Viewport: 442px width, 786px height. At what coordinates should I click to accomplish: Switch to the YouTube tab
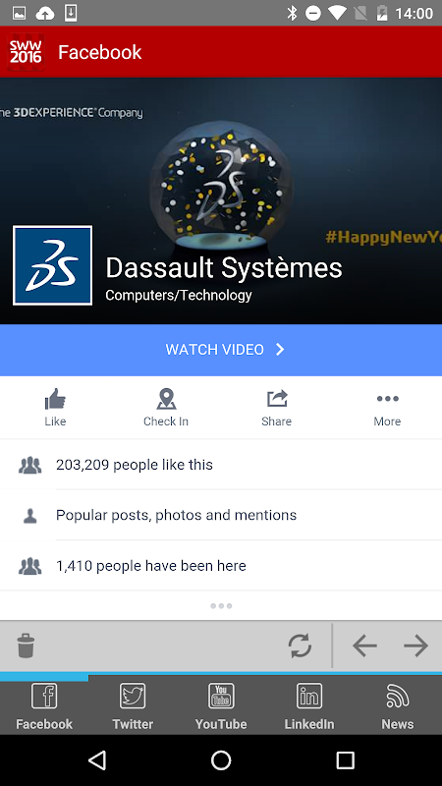(221, 706)
